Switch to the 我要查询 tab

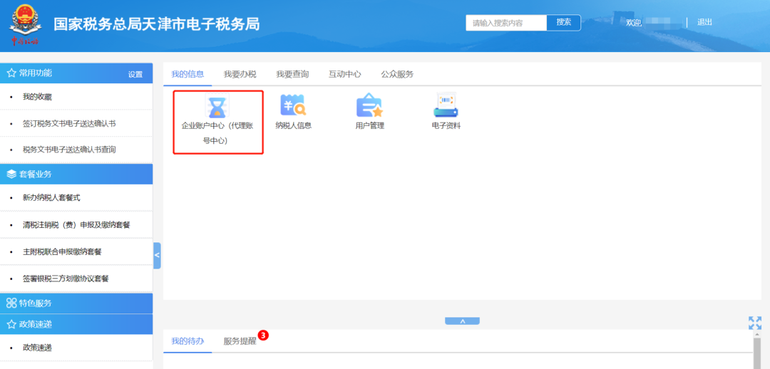pos(292,74)
